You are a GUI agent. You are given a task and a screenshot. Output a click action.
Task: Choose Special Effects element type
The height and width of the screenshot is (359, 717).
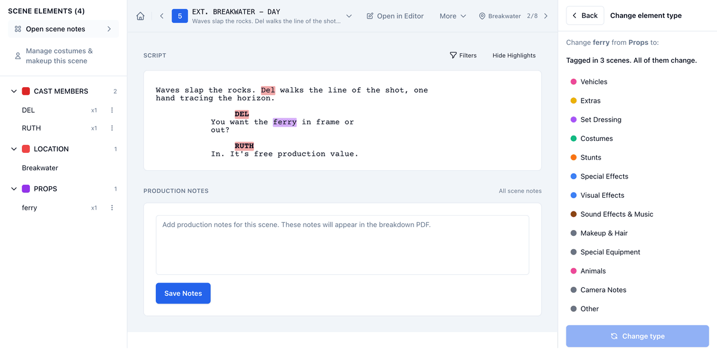604,177
